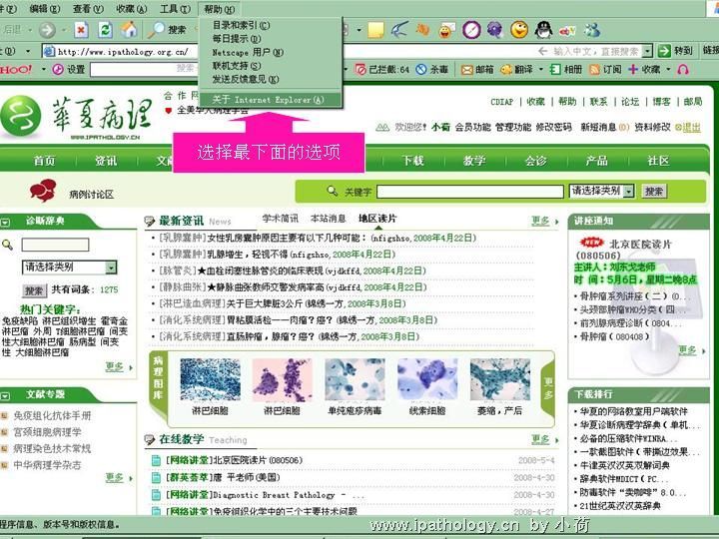
Task: Click the purple clock toolbar icon
Action: (x=471, y=30)
